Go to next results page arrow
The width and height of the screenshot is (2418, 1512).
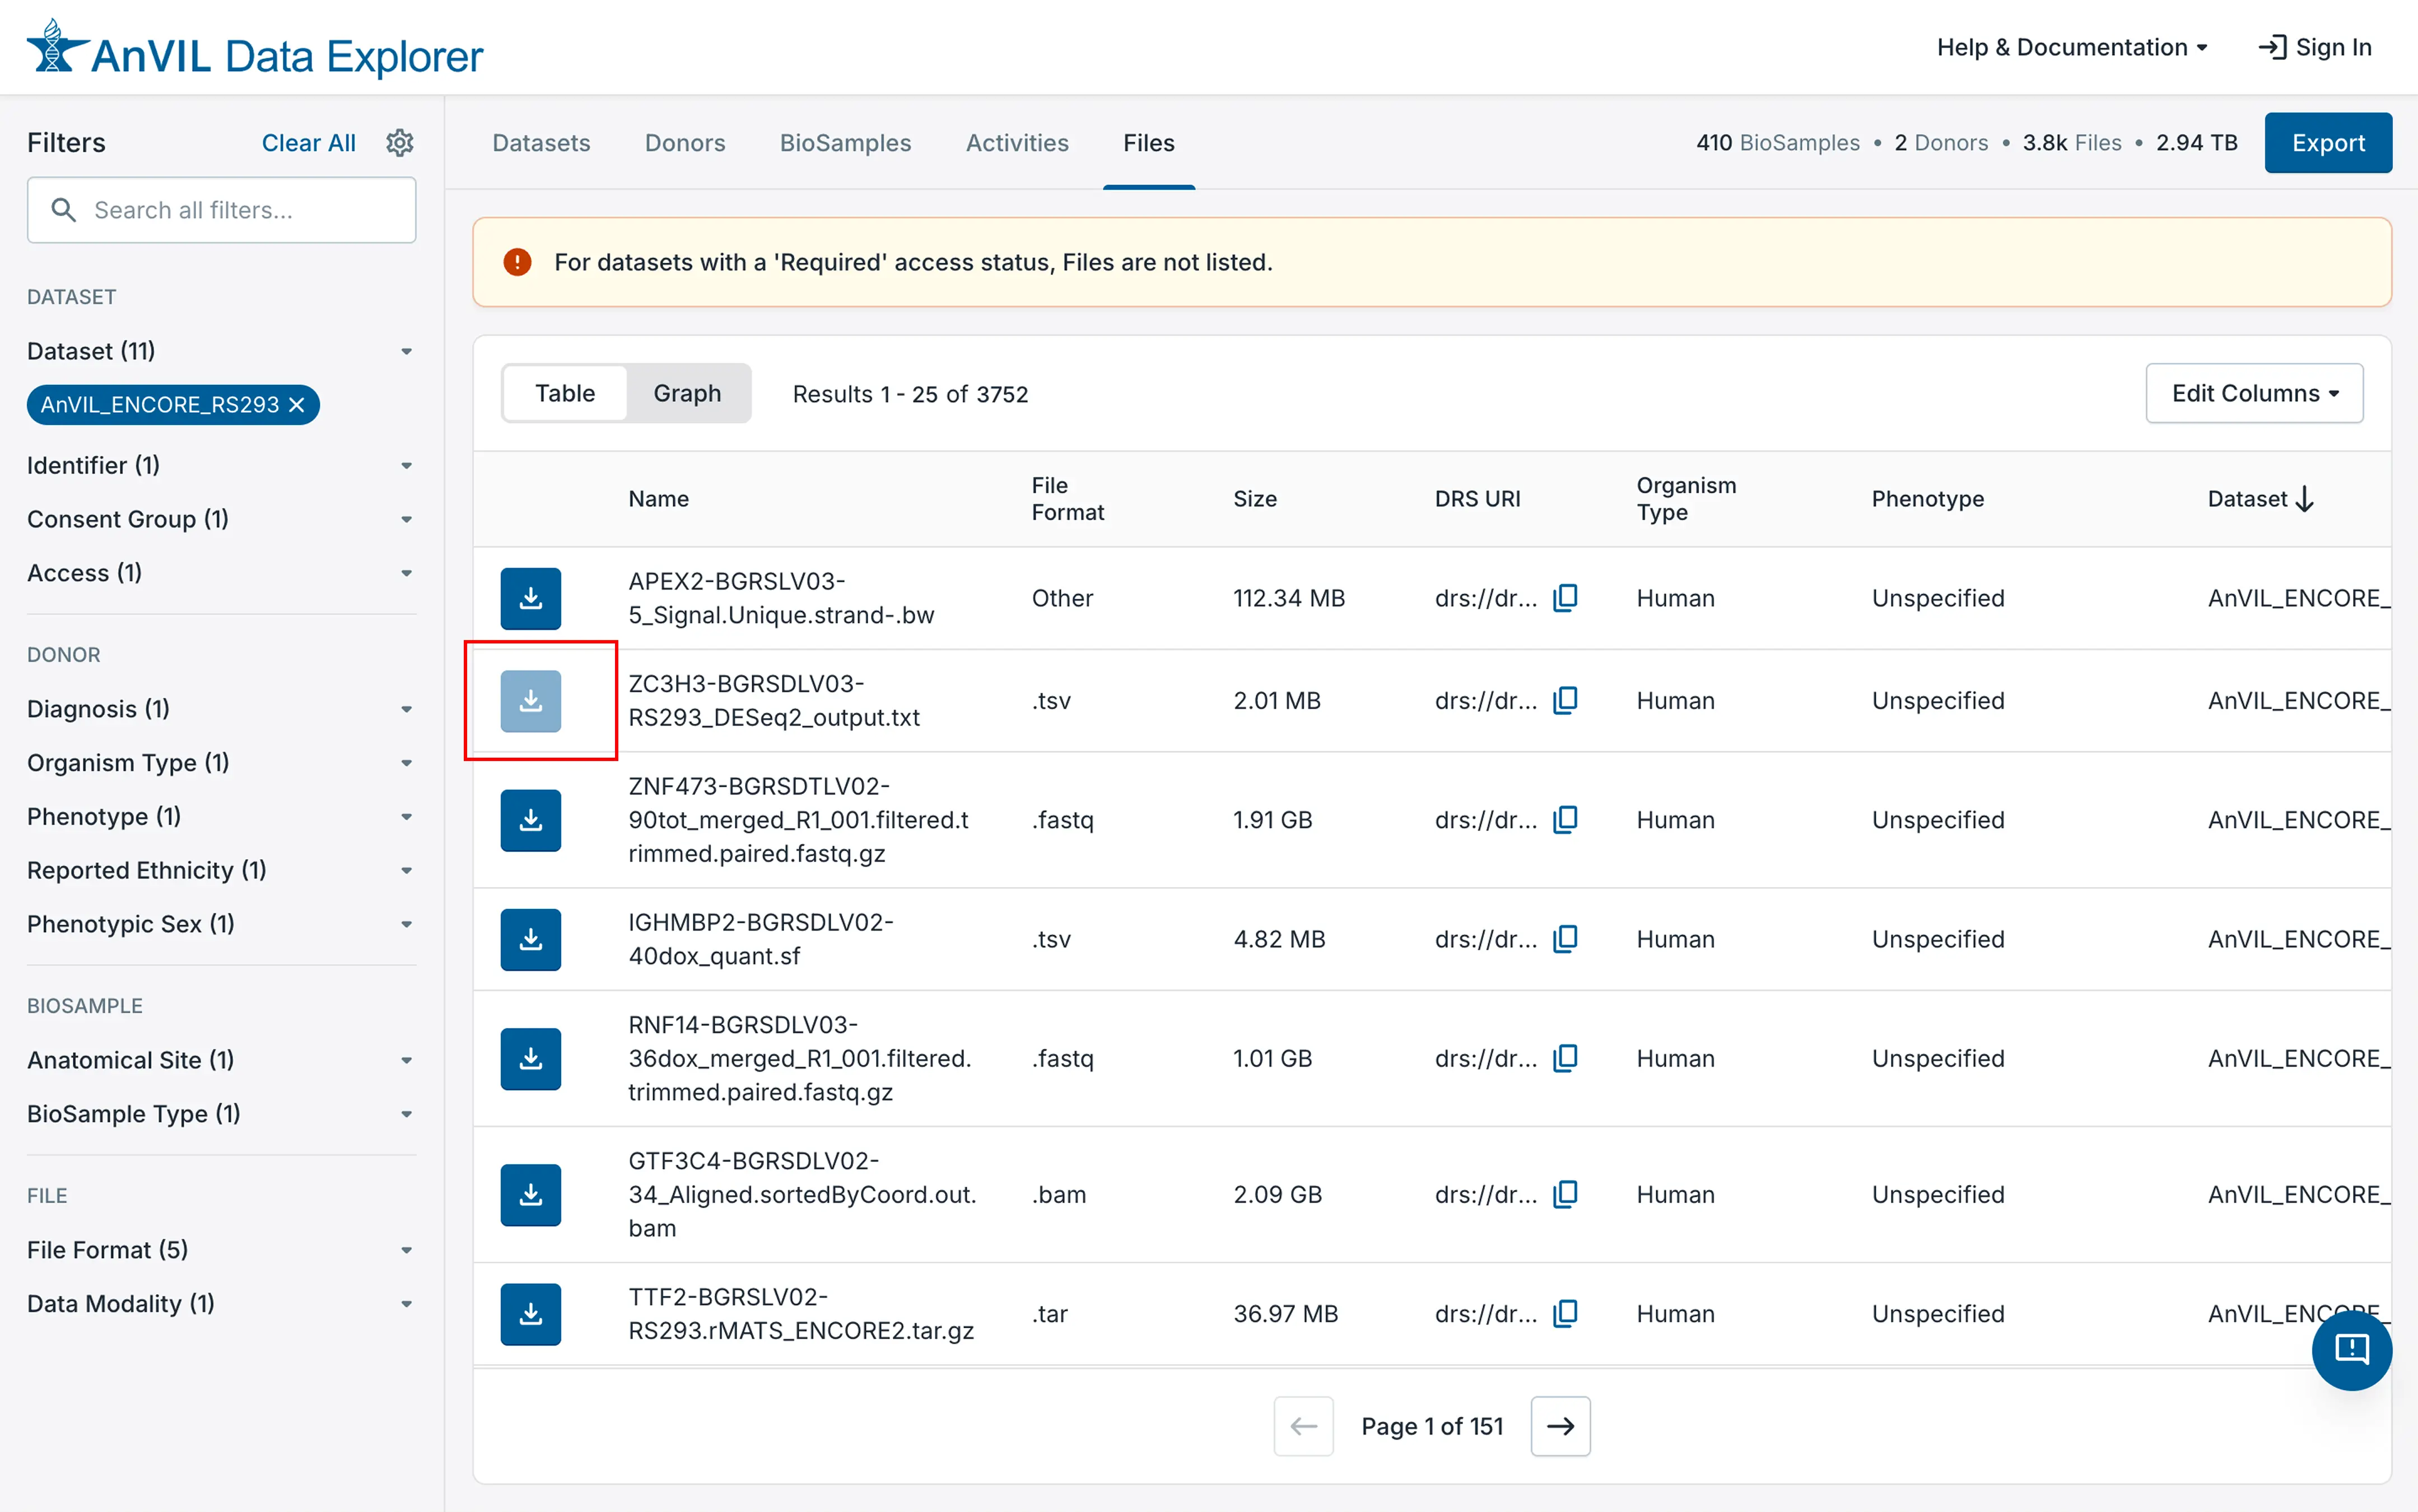pyautogui.click(x=1560, y=1426)
